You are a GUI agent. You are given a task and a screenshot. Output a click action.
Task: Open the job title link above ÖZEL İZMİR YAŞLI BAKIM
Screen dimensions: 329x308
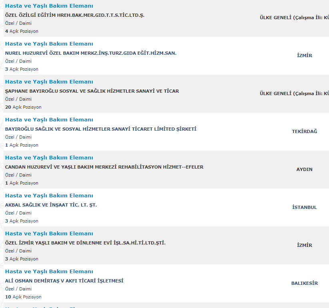[49, 234]
